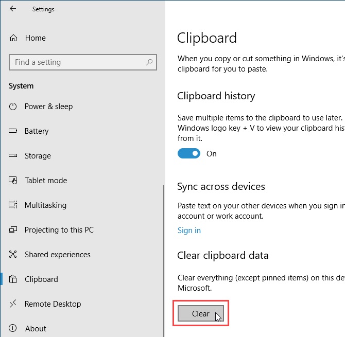Viewport: 345px width, 337px height.
Task: Click the System section label
Action: click(21, 86)
